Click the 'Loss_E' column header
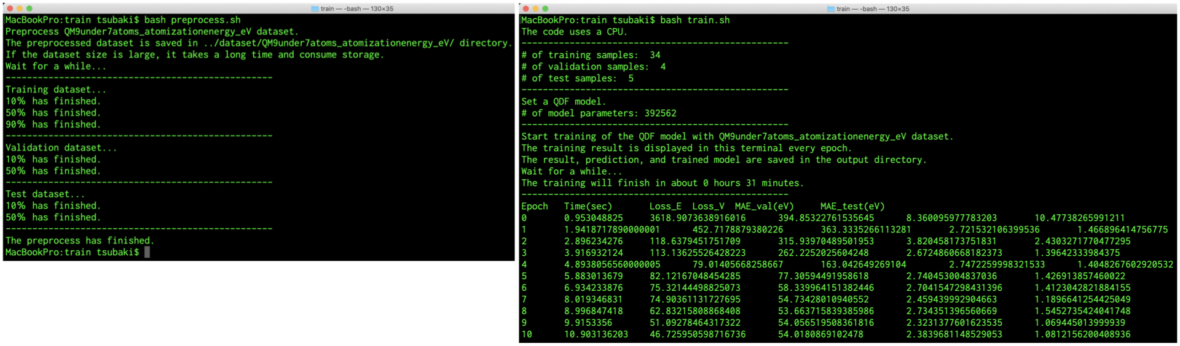 pyautogui.click(x=666, y=207)
